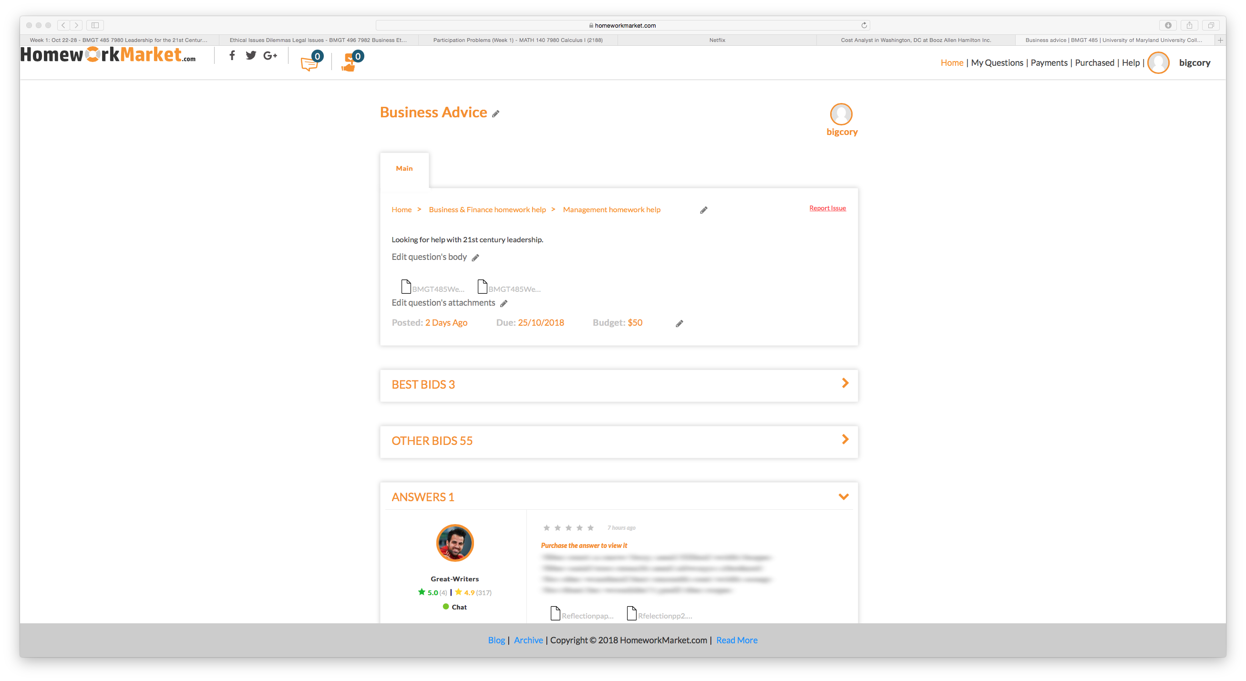Click the Report Issue link
This screenshot has height=681, width=1246.
(x=827, y=208)
